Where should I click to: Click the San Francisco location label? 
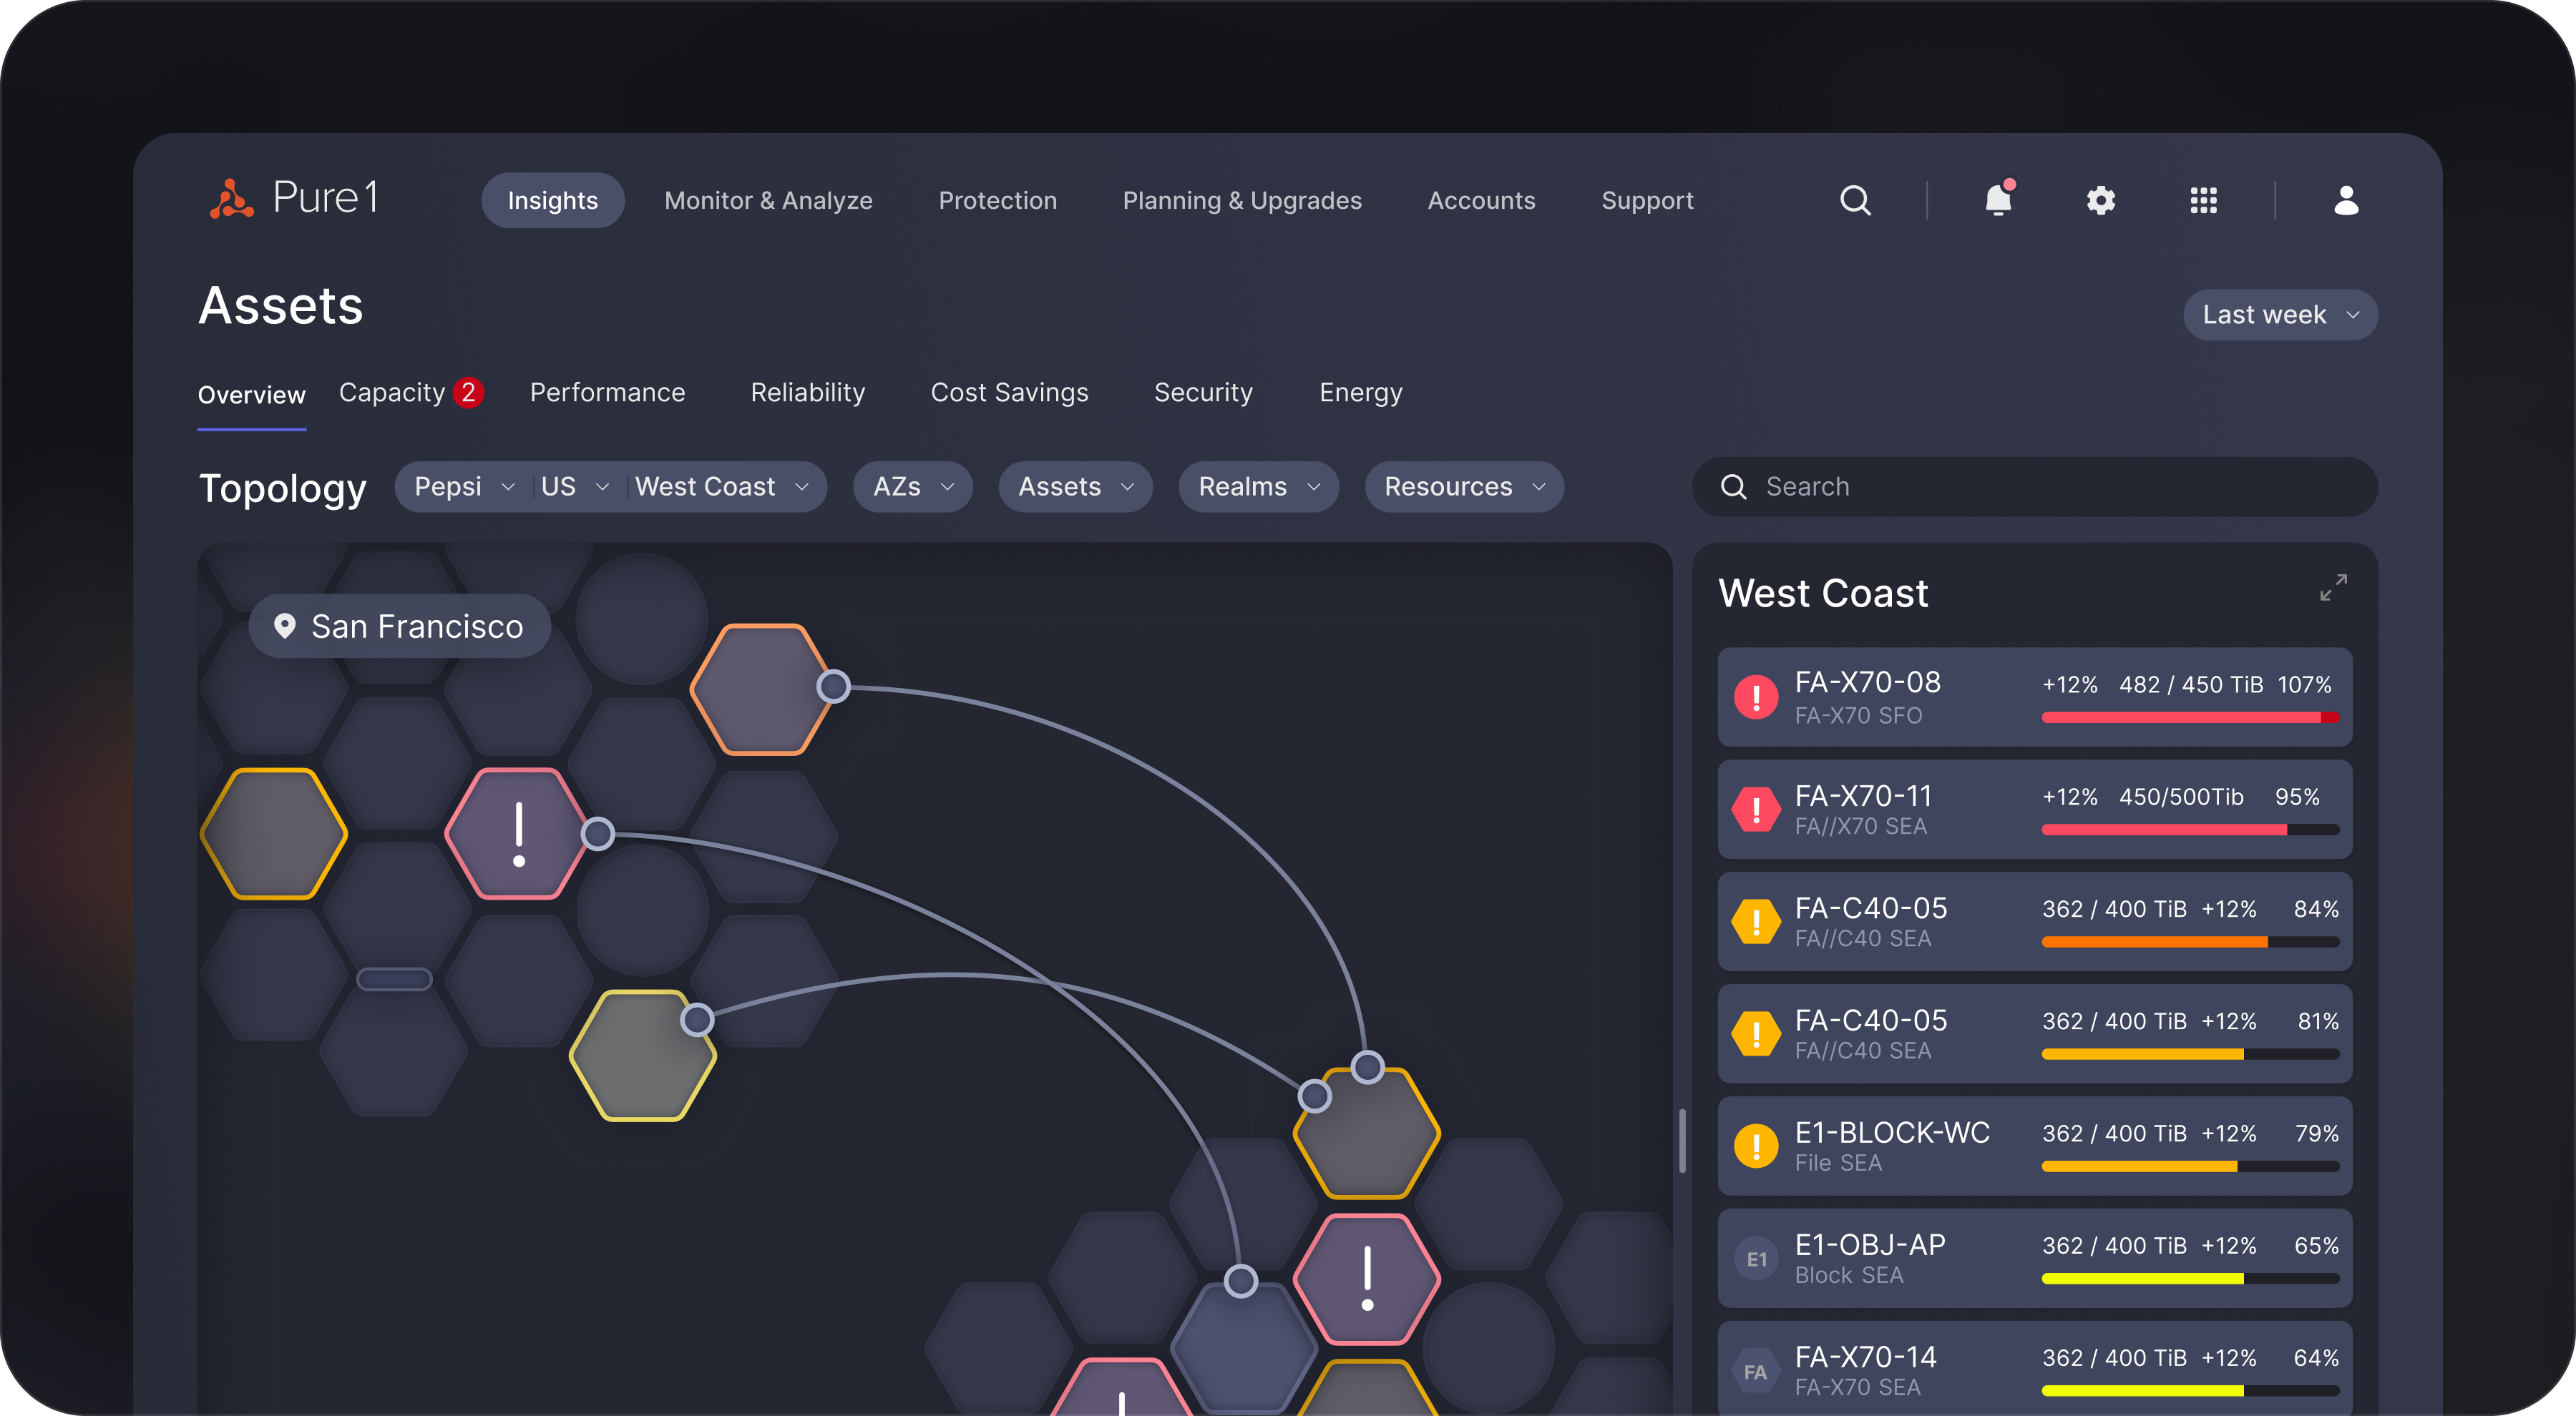[400, 626]
